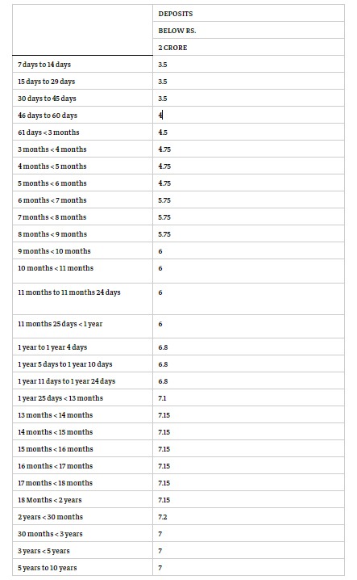Viewport: 357px width, 580px height.
Task: Select the '3 years < 5 years' cell
Action: [x=82, y=551]
